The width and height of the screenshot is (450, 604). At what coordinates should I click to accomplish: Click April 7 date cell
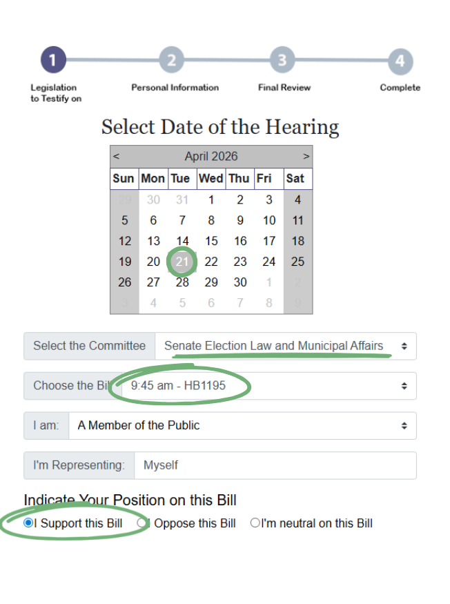pyautogui.click(x=182, y=221)
